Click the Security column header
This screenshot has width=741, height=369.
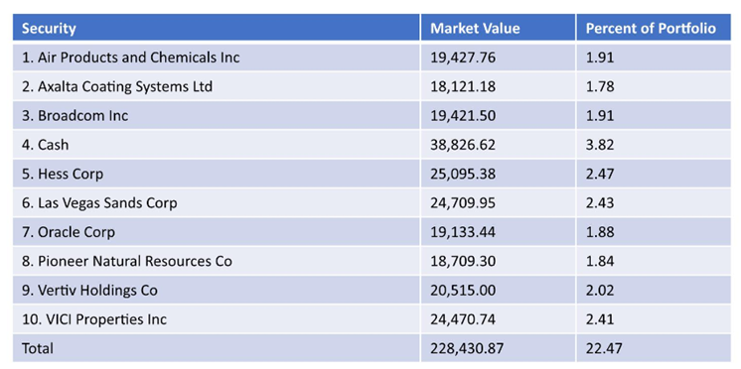(x=217, y=28)
